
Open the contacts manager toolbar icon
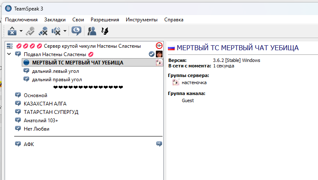click(92, 31)
